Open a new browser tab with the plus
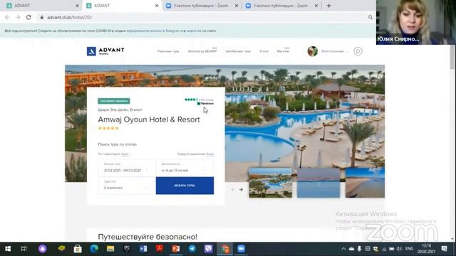Viewport: 456px width, 256px height. [x=328, y=6]
